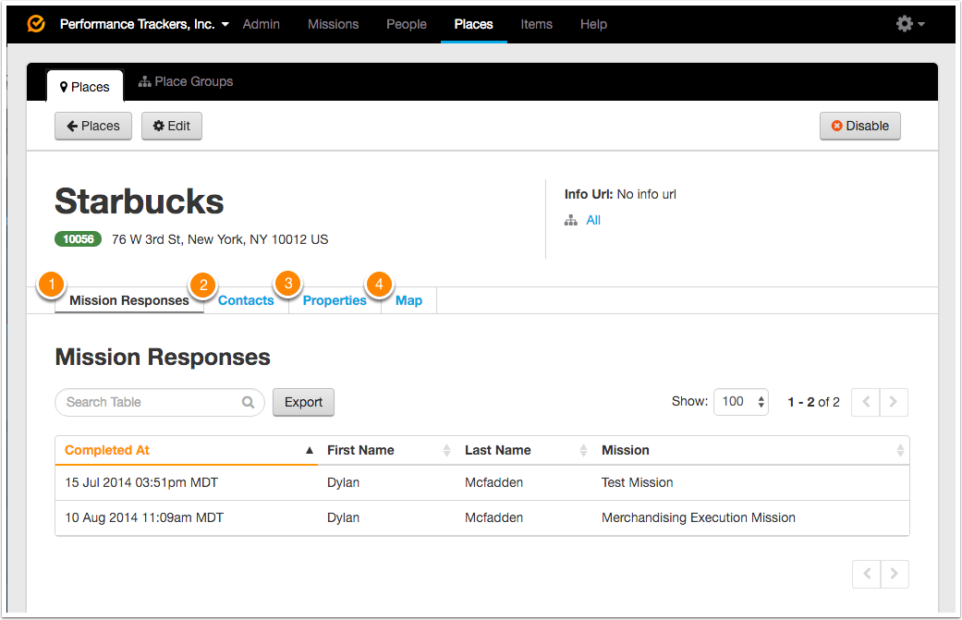Open the Missions menu
This screenshot has width=962, height=620.
coord(333,24)
